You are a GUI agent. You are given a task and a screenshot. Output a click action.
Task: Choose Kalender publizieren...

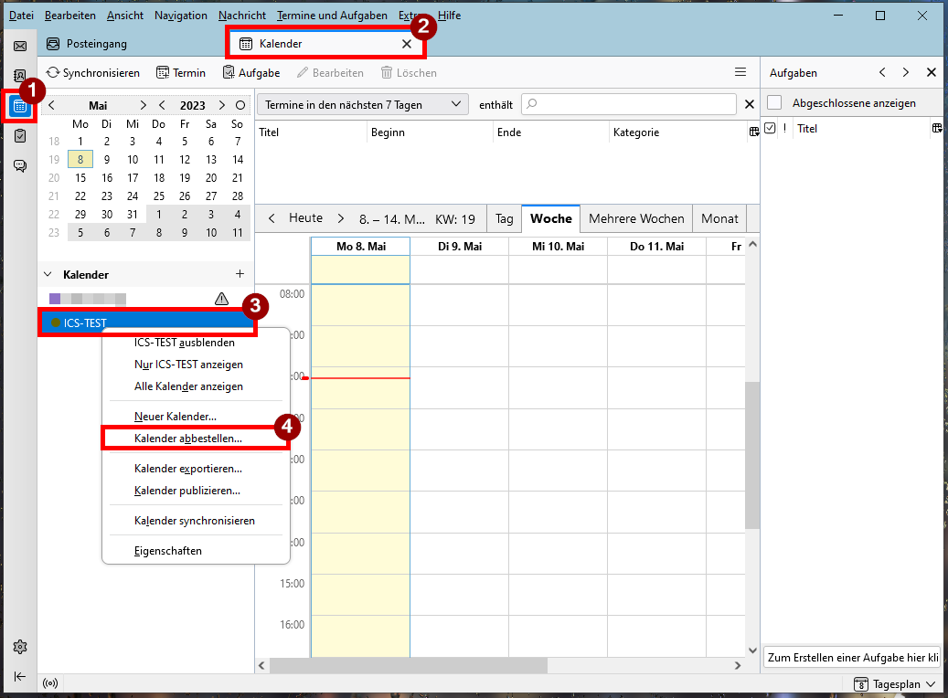pyautogui.click(x=196, y=490)
